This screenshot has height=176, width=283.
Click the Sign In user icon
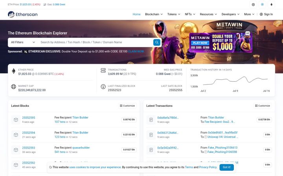[x=261, y=14]
